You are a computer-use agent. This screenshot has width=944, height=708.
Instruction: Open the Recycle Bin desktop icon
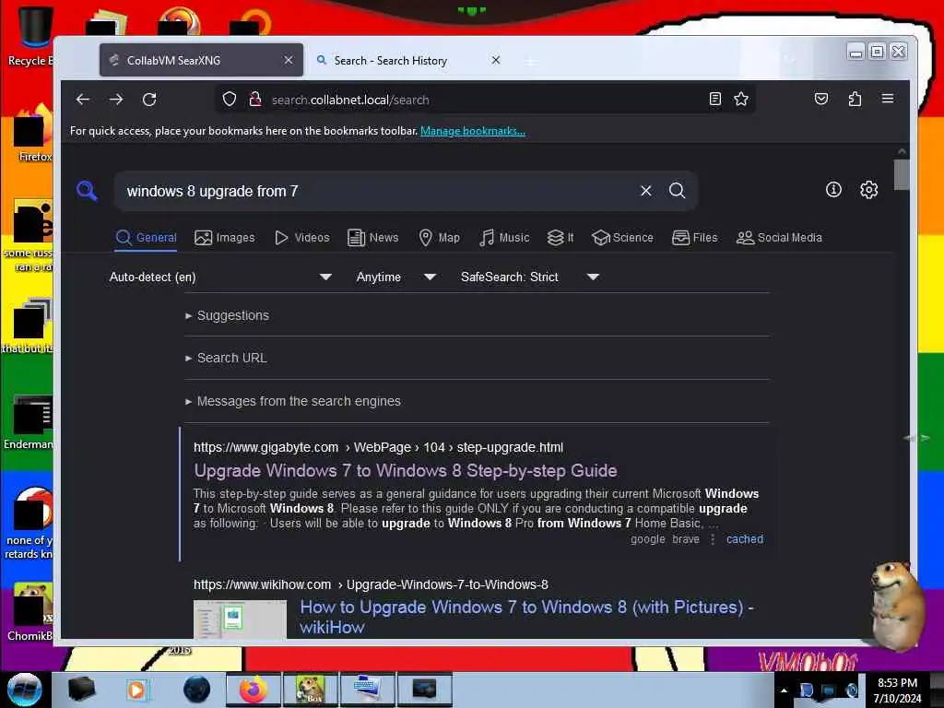tap(29, 36)
